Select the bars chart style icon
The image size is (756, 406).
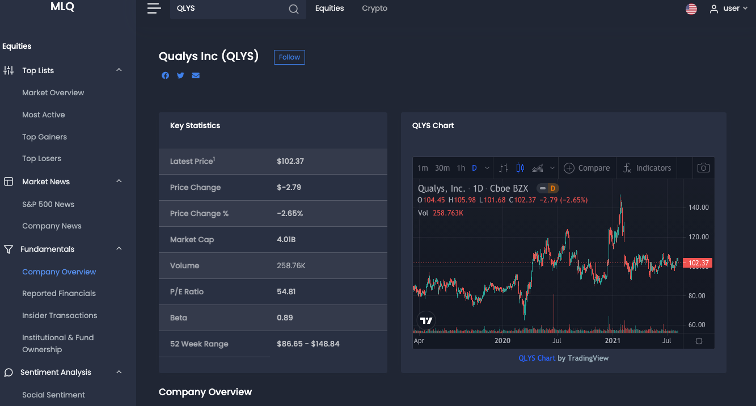504,168
